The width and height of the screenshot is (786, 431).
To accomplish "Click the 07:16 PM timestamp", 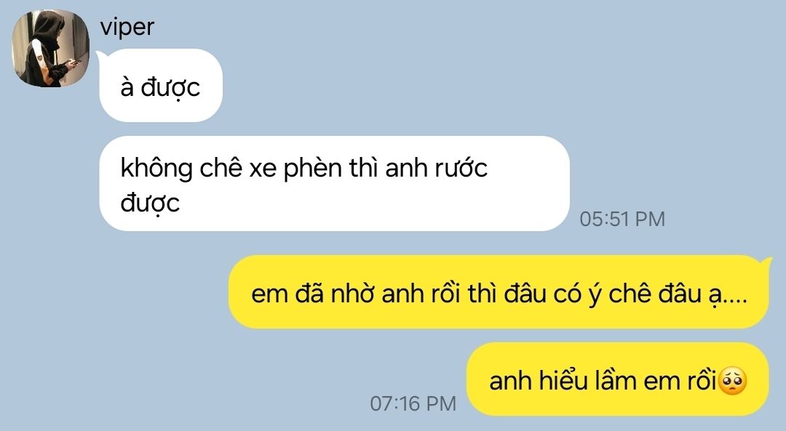I will tap(413, 403).
